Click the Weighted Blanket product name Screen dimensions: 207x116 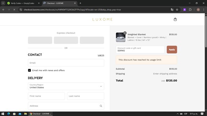click(x=136, y=34)
